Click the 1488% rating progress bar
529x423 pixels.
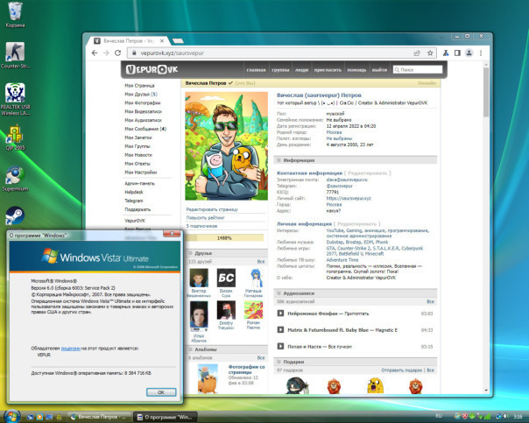coord(225,238)
